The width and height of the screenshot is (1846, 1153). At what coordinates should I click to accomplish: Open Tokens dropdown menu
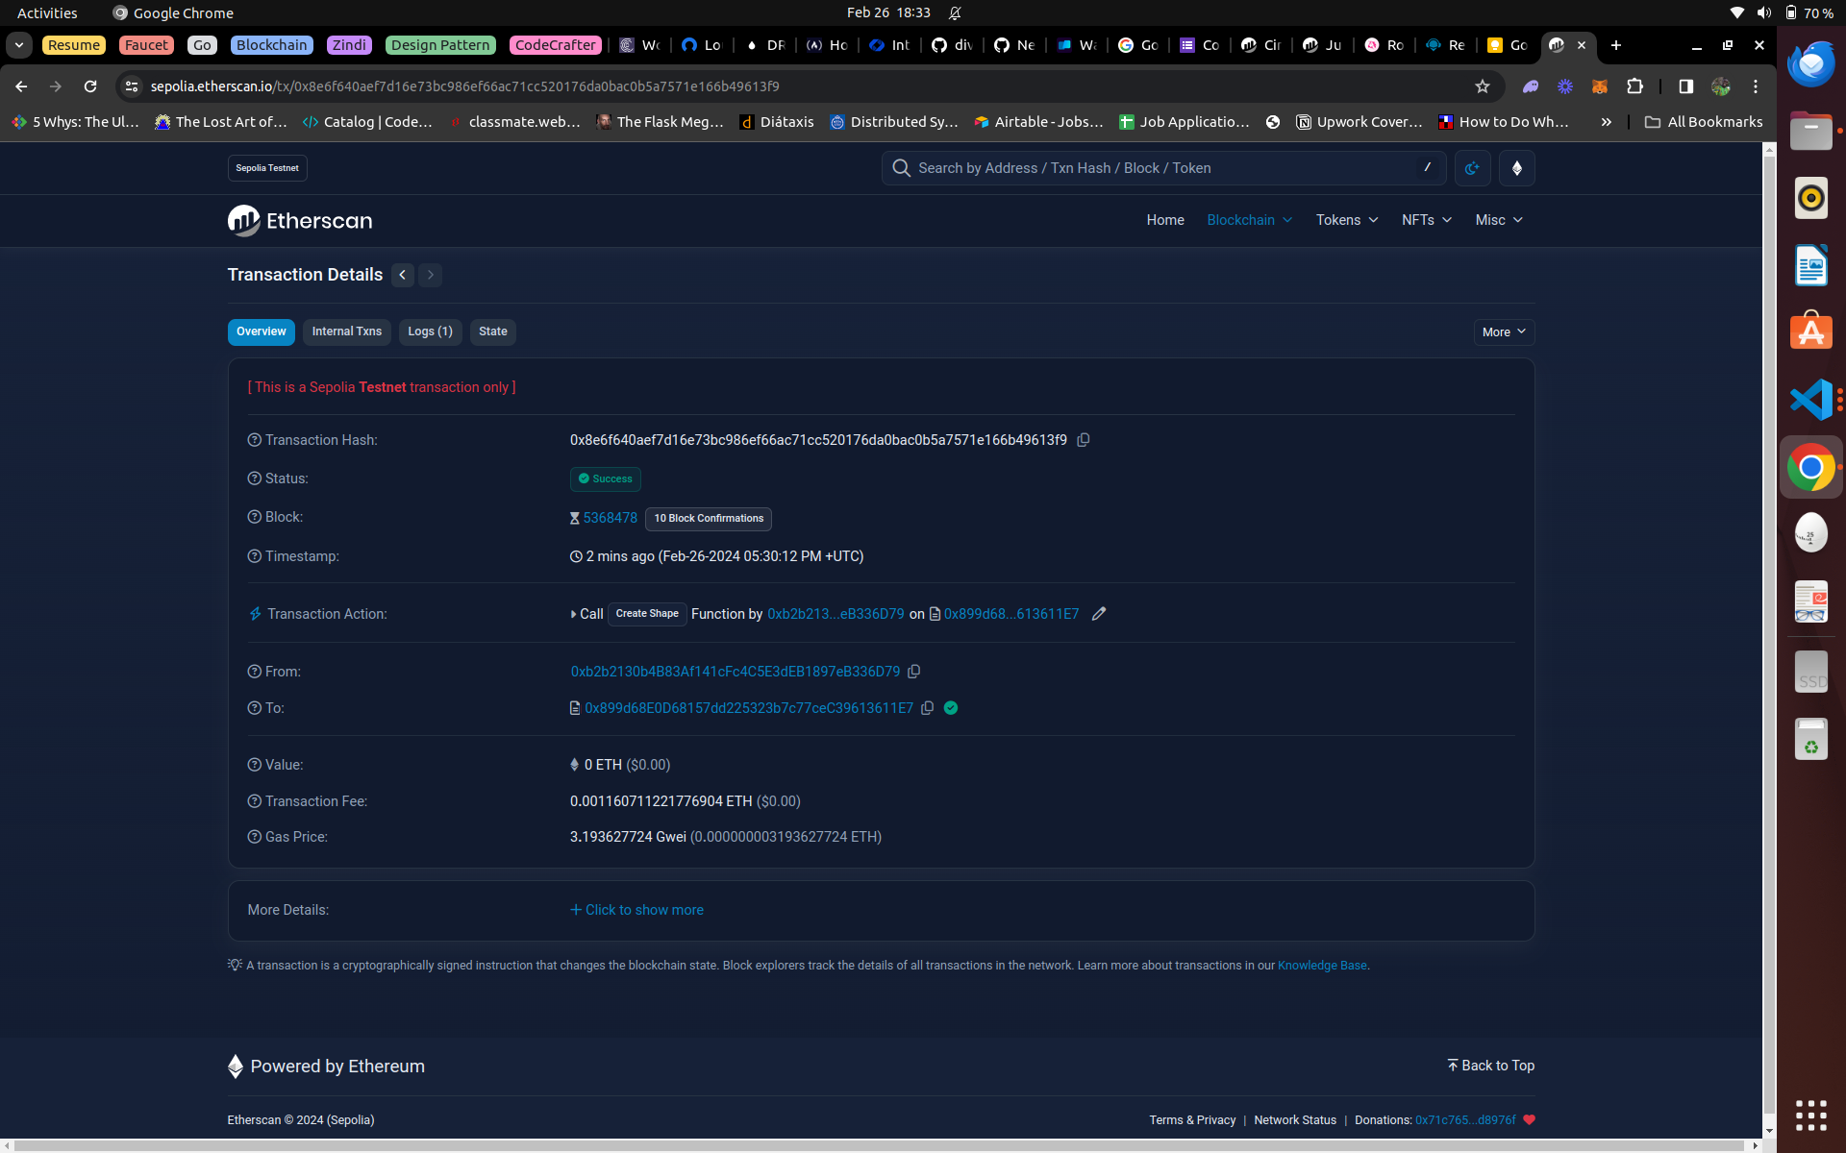click(x=1345, y=219)
